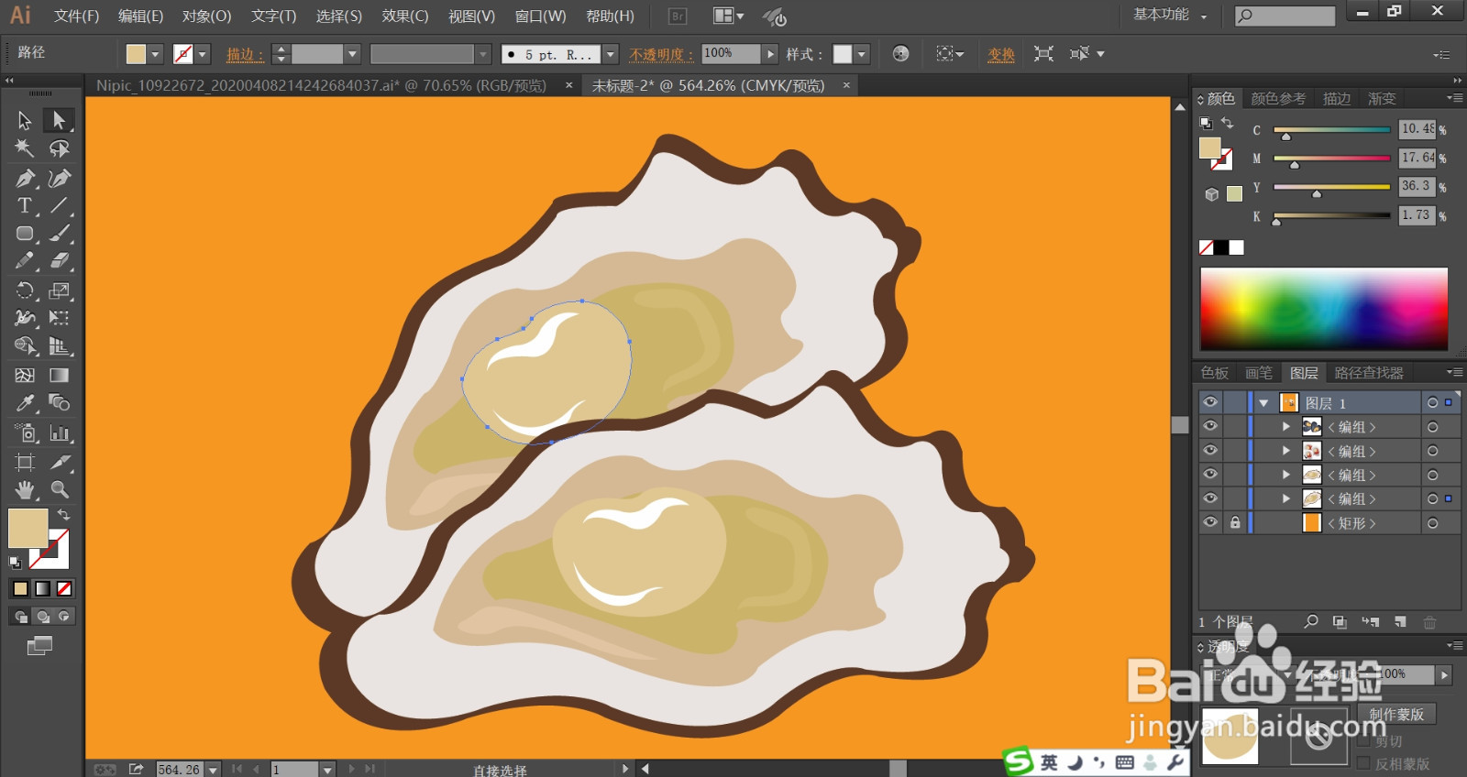Select the Lasso tool
Image resolution: width=1467 pixels, height=777 pixels.
coord(60,148)
